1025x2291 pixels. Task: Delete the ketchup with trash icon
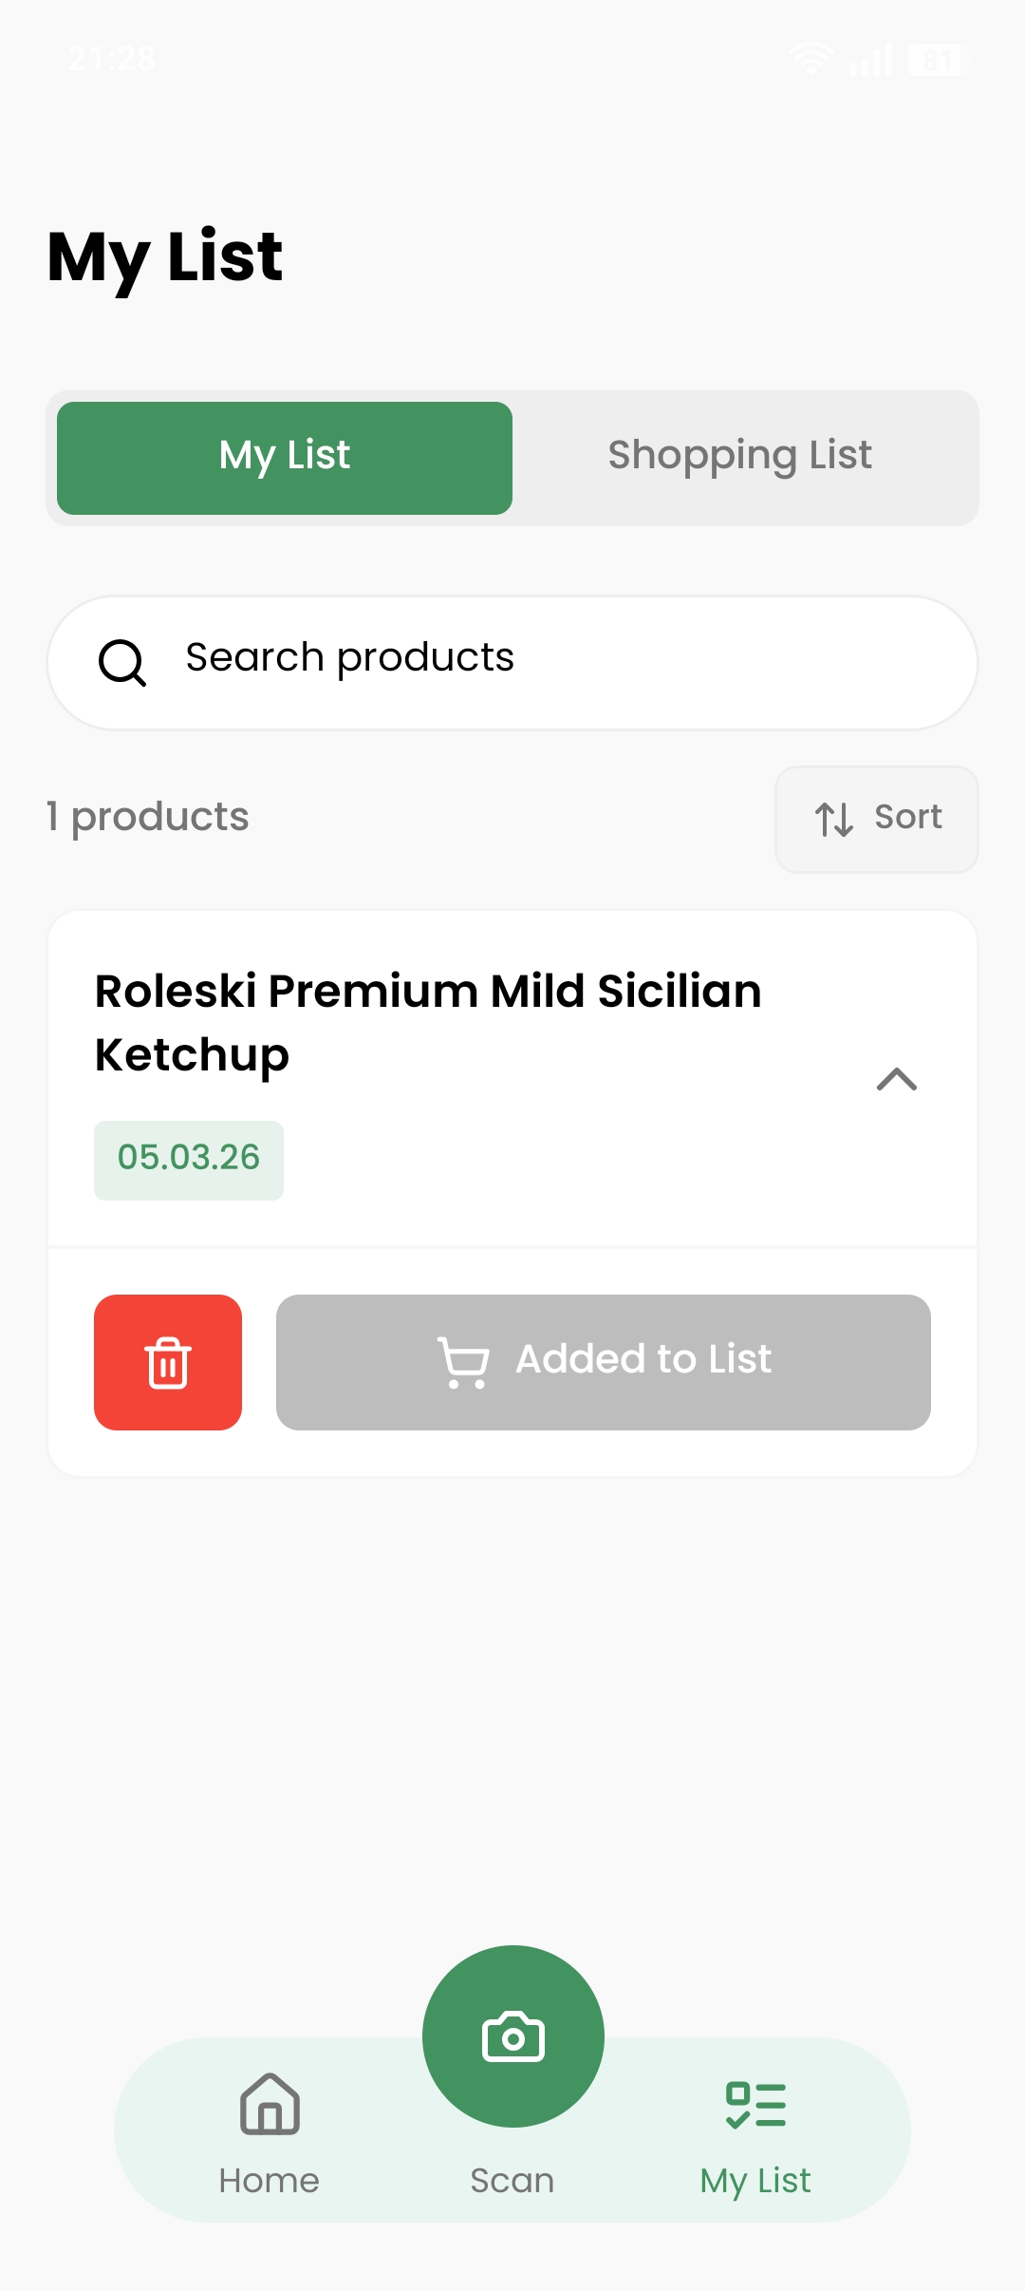[168, 1362]
